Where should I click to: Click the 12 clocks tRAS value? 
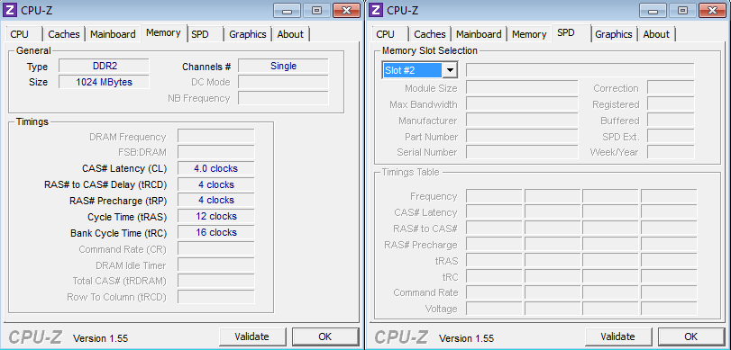point(215,217)
